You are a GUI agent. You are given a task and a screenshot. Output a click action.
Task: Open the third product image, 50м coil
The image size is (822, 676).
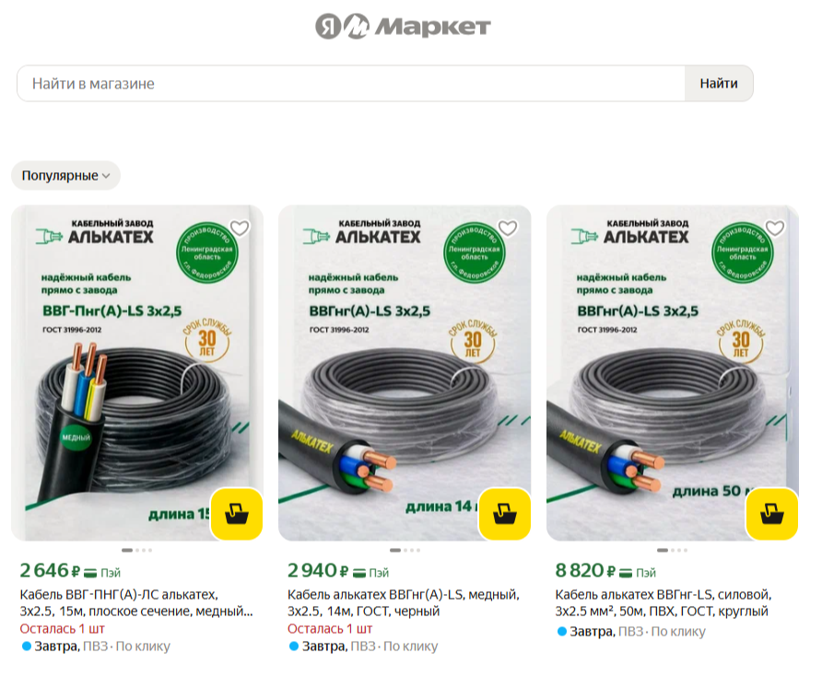[x=672, y=373]
